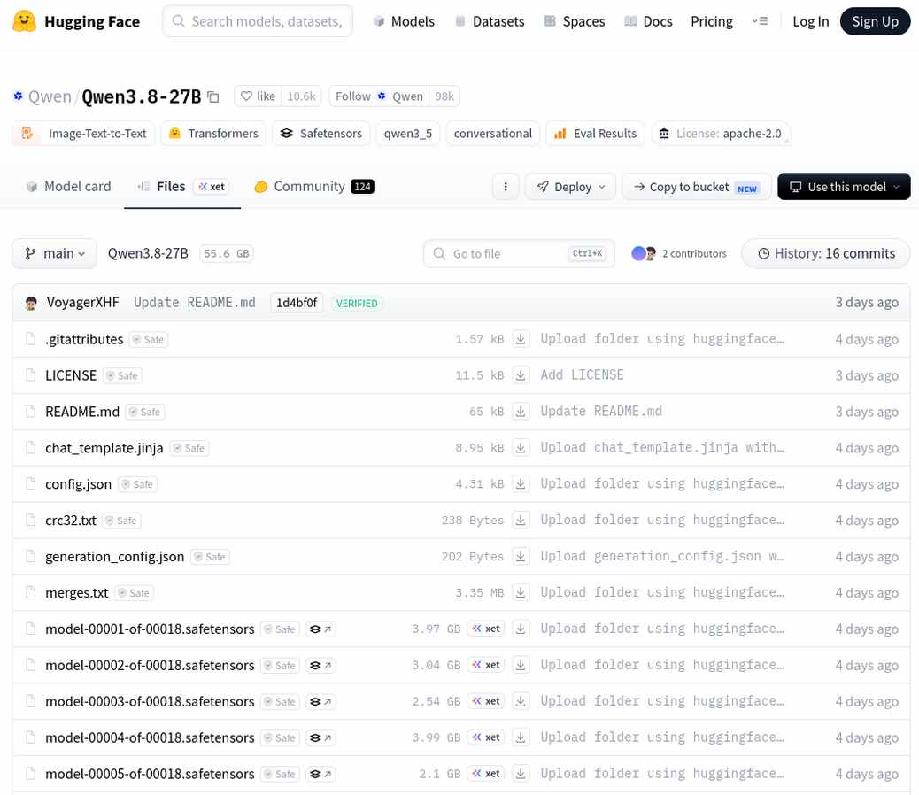This screenshot has width=919, height=795.
Task: Click the Log In link
Action: tap(811, 21)
